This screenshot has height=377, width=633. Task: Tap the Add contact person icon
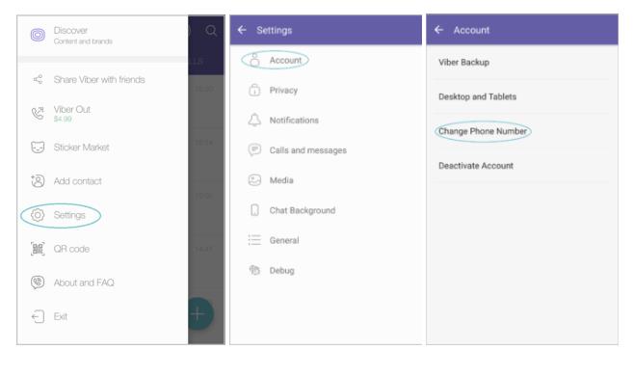pos(38,181)
